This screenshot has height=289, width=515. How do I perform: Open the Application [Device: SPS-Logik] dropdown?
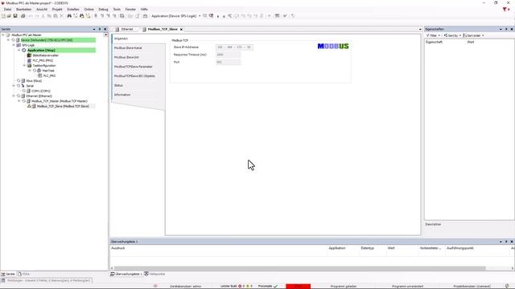200,16
